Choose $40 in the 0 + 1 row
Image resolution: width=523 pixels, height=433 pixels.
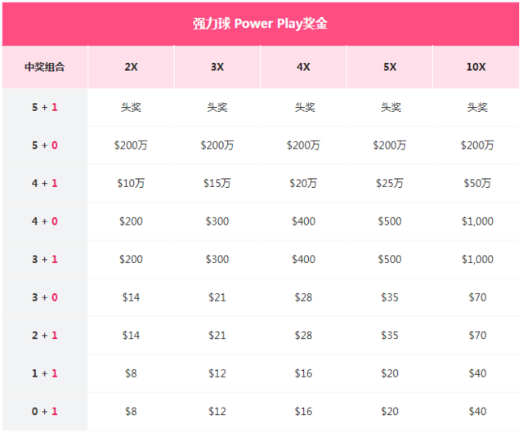[x=477, y=412]
